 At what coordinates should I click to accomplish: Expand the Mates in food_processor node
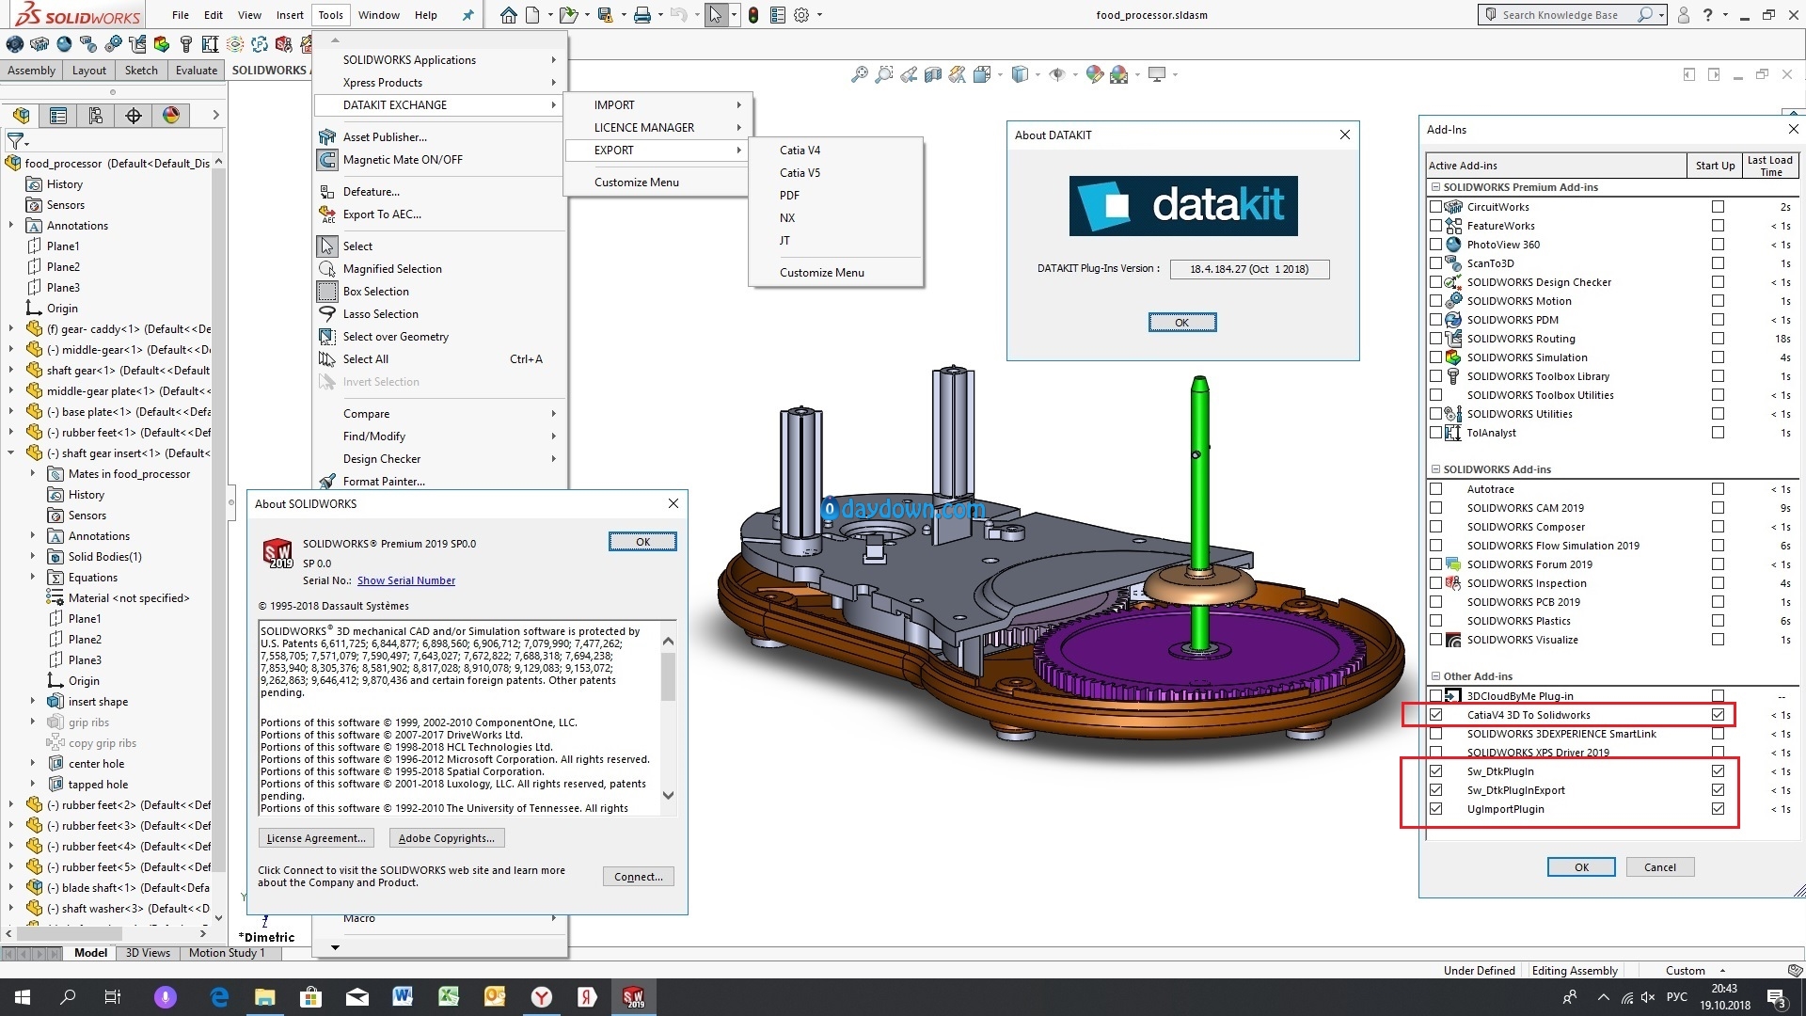coord(33,474)
